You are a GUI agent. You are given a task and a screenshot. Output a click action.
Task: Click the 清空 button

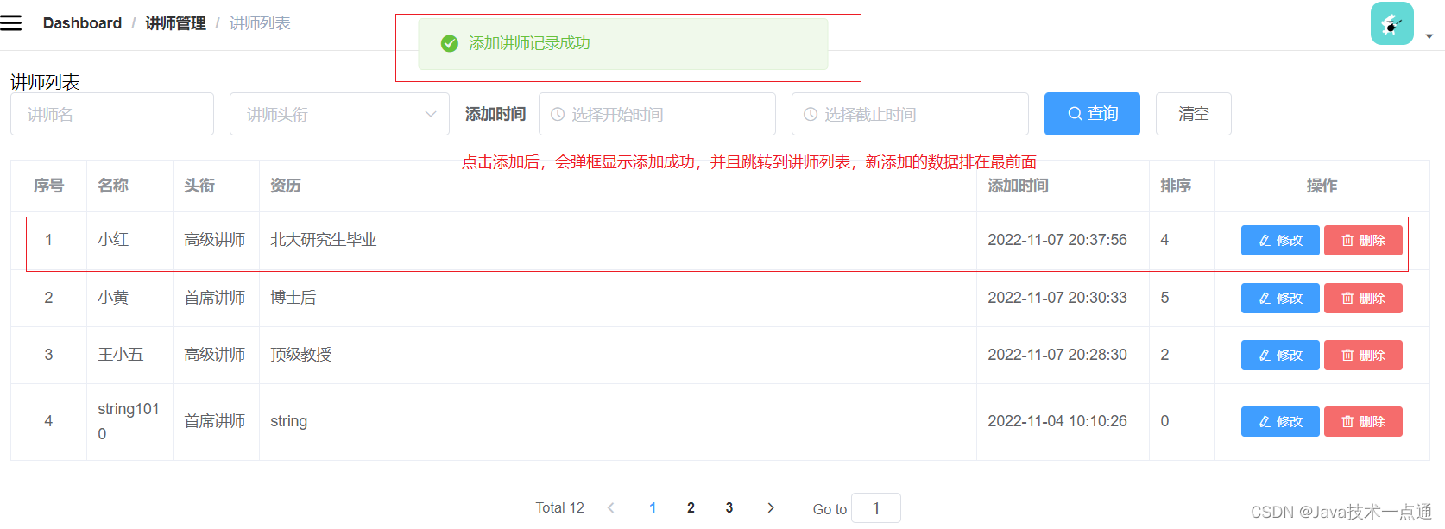pyautogui.click(x=1194, y=114)
